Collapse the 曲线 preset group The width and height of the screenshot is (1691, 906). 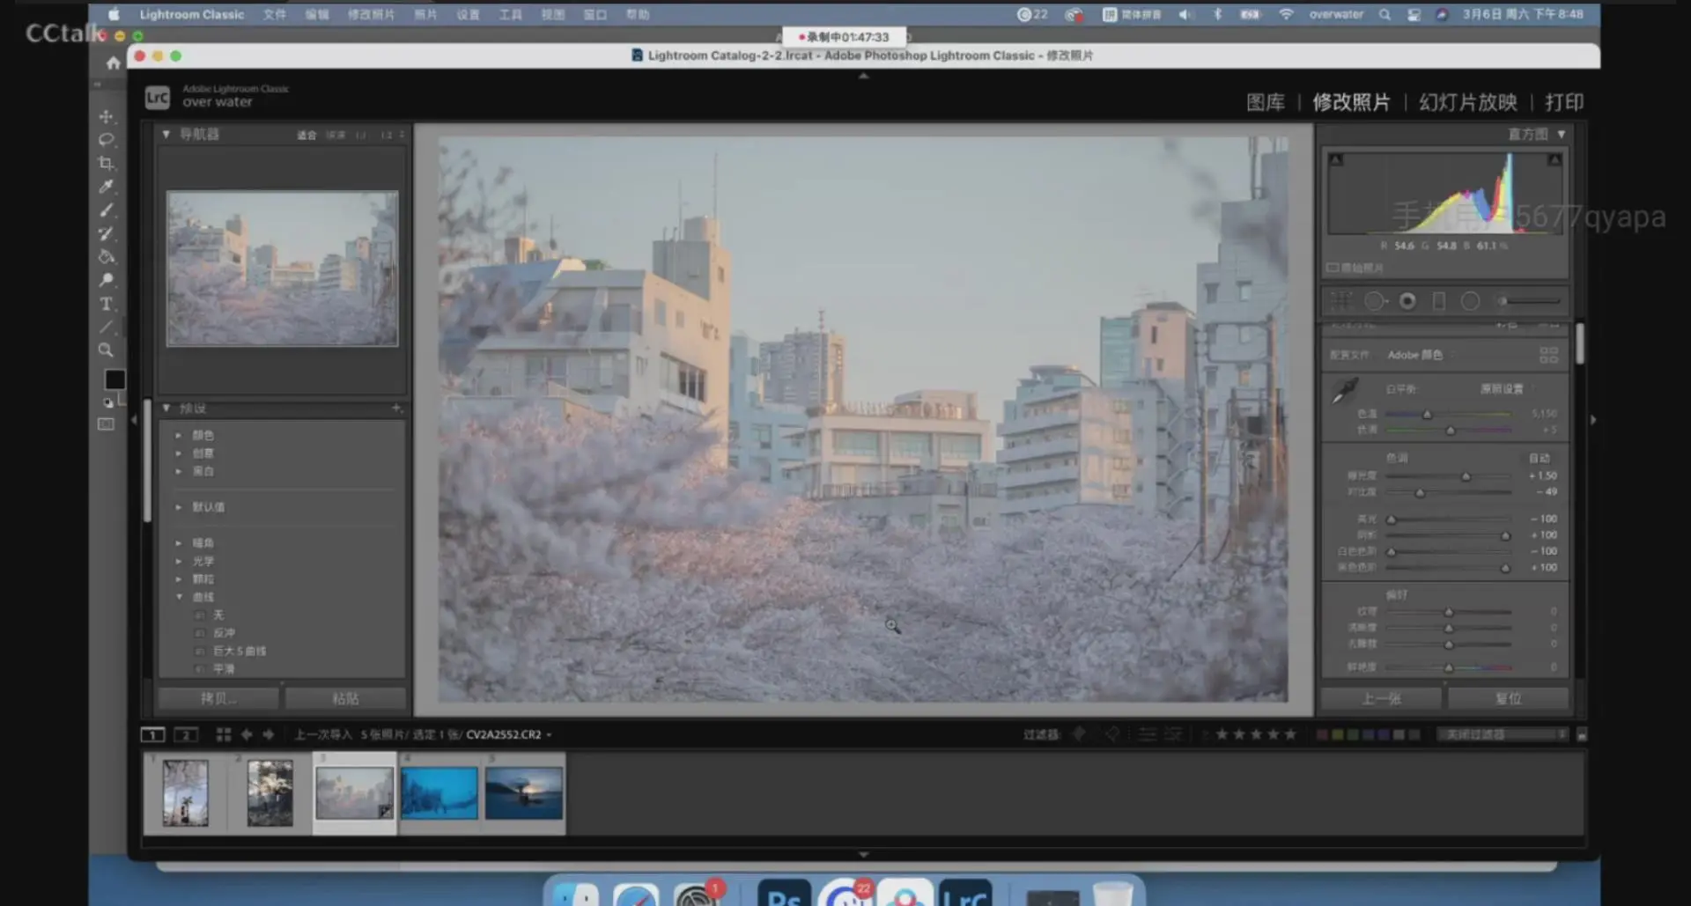[x=179, y=597]
